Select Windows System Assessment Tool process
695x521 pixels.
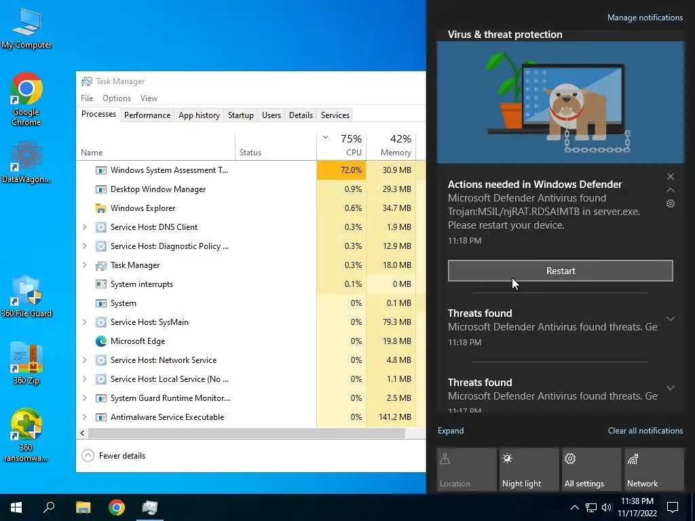250,170
